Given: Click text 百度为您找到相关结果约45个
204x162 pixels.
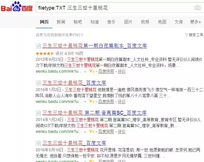Looking at the screenshot, I should 60,35.
